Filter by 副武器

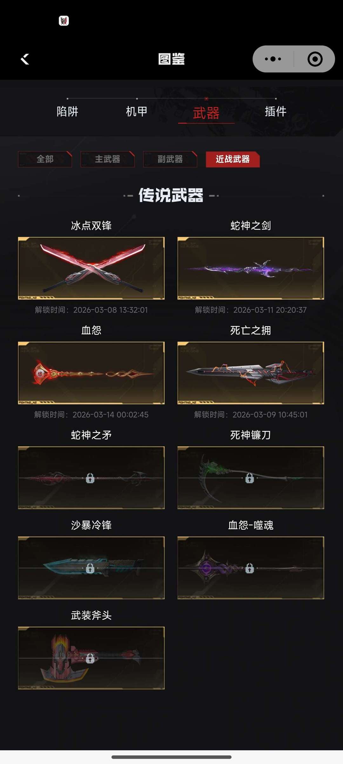[170, 159]
